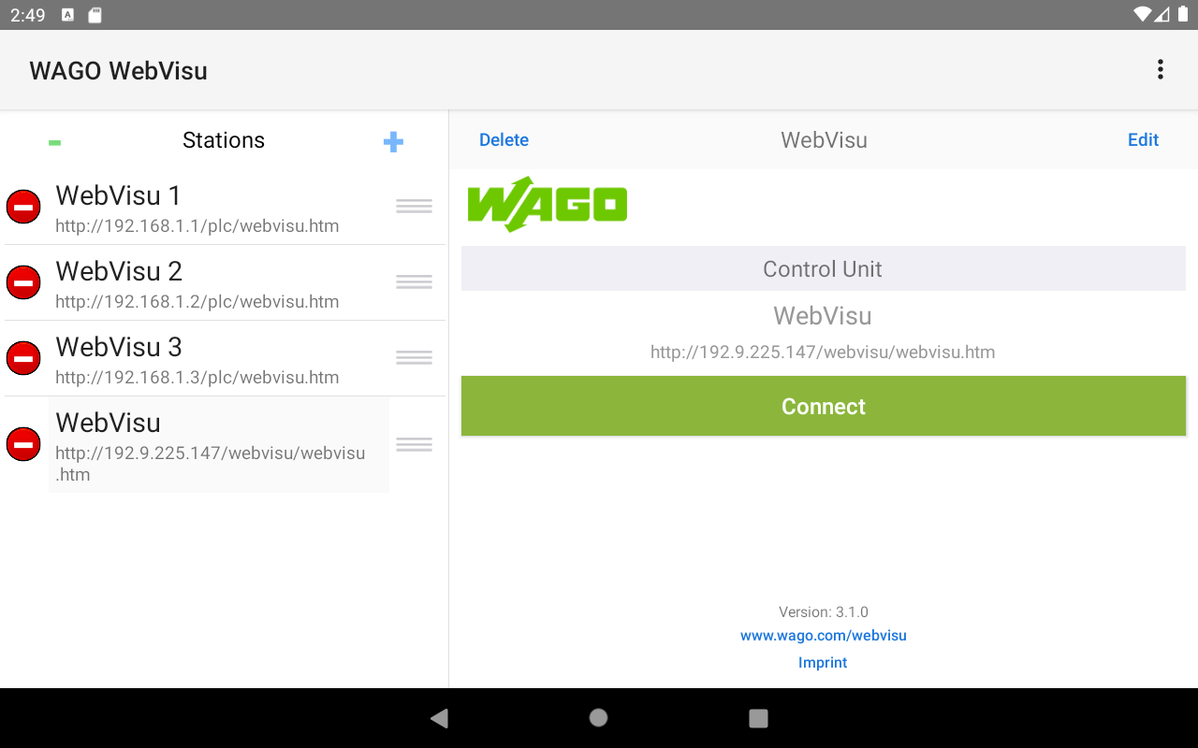Remove the 192.9.225.147 station via red minus icon

[23, 444]
